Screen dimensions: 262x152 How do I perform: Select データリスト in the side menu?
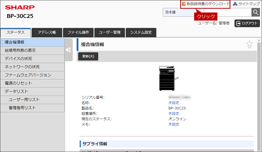[32, 92]
